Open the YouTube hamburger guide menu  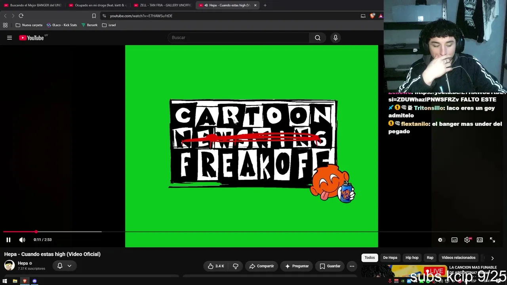(x=10, y=38)
